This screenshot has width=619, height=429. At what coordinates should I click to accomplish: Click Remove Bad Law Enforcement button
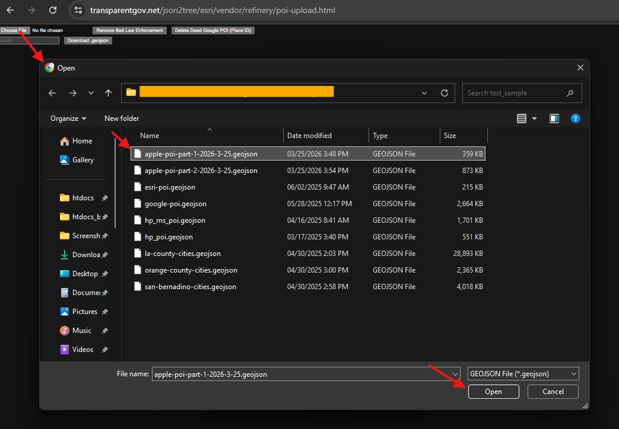click(x=129, y=30)
